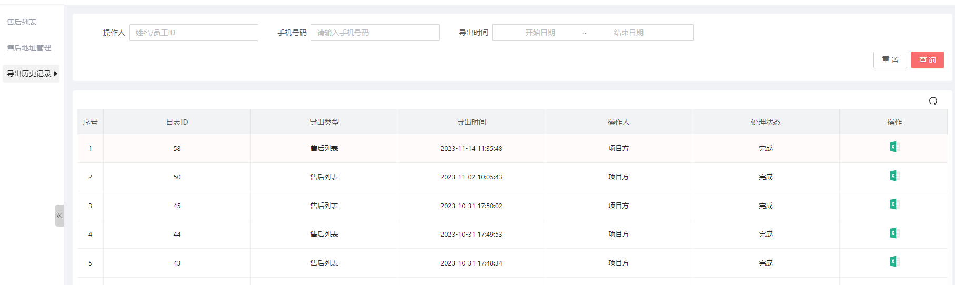Click the 查询 search button

pyautogui.click(x=927, y=60)
